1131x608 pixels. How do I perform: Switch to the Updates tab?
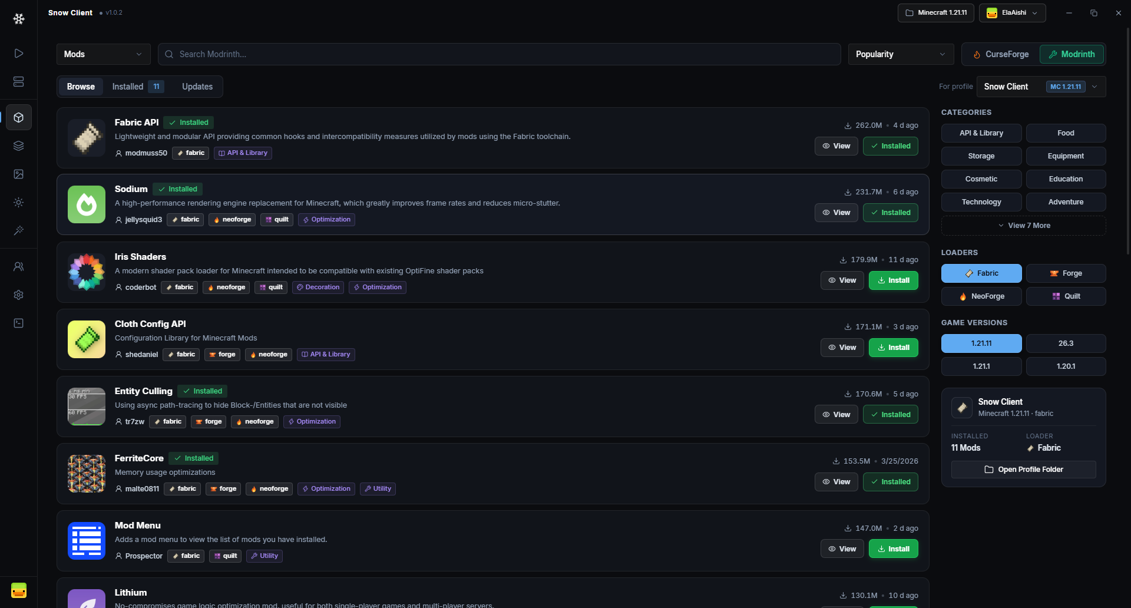197,87
